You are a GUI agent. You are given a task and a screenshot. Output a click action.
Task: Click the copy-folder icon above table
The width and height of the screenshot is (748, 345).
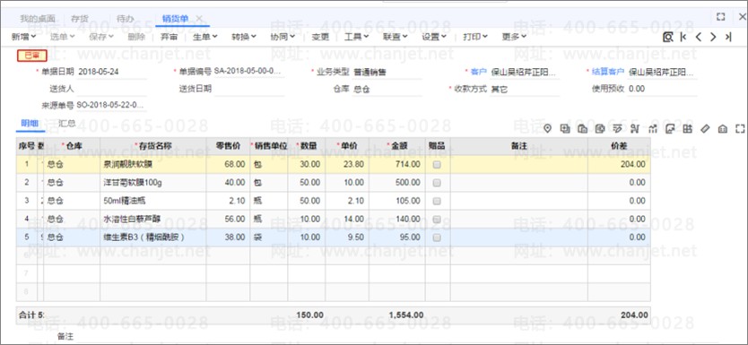582,128
